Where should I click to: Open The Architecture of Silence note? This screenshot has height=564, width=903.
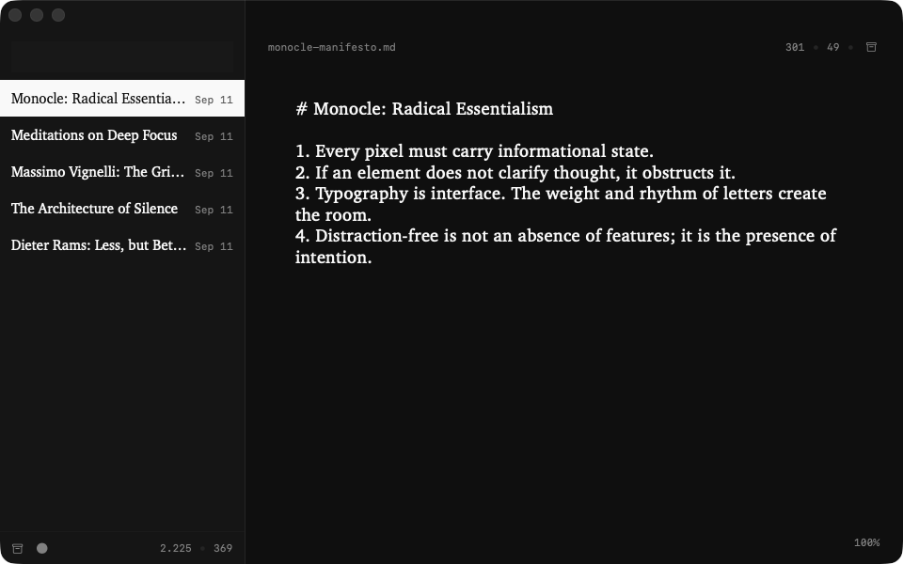[x=122, y=209]
